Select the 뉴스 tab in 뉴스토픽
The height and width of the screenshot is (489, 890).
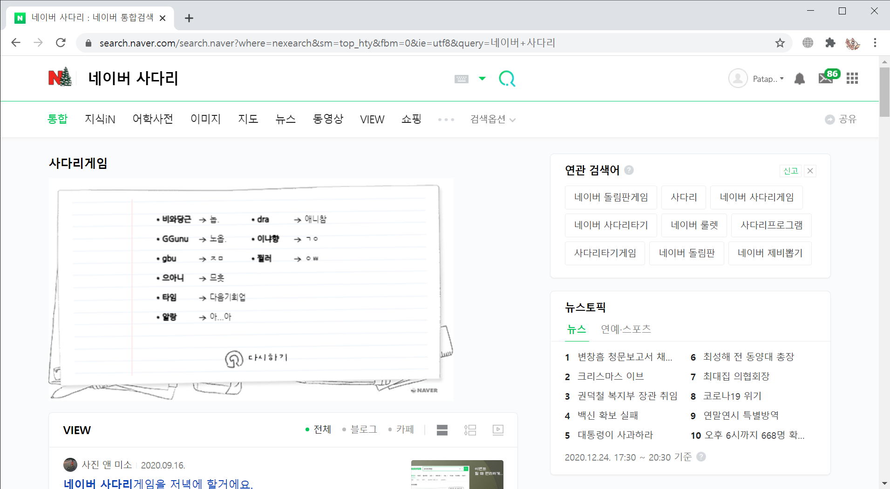point(577,329)
